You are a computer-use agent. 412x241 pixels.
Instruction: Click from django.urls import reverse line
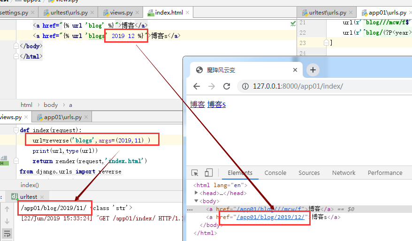pyautogui.click(x=70, y=172)
